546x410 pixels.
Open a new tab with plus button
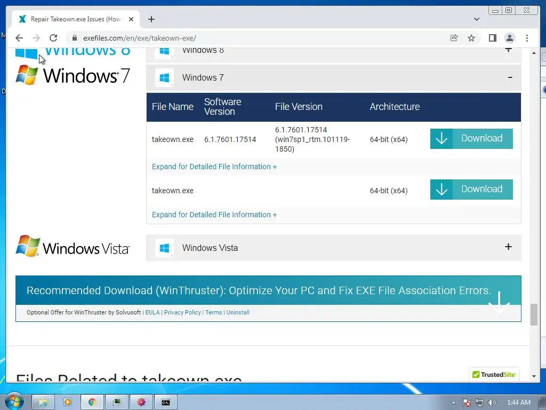(x=151, y=19)
